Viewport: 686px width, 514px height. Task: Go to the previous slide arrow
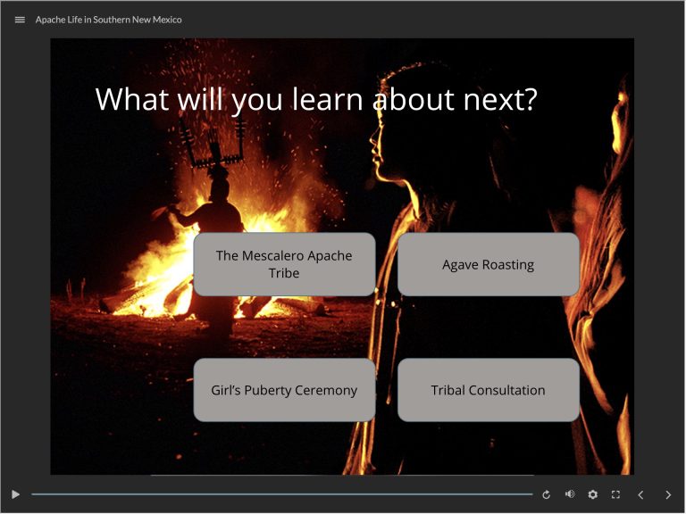(640, 494)
